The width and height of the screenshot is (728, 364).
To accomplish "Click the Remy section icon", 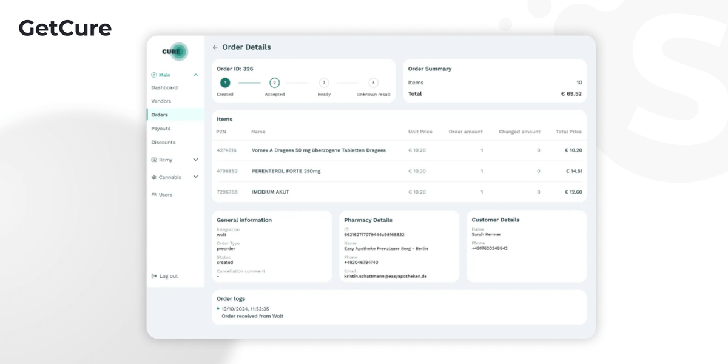I will point(154,160).
